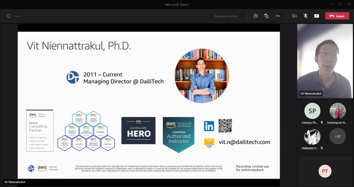Click the LinkedIn icon on slide
This screenshot has height=187, width=354.
click(209, 126)
